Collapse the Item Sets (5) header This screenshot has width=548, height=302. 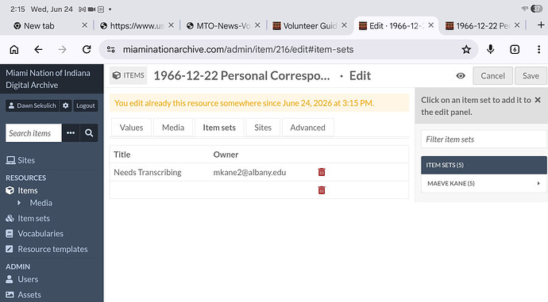[x=484, y=165]
